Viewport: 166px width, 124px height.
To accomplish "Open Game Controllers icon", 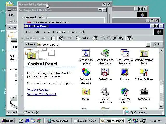I will (105, 96).
